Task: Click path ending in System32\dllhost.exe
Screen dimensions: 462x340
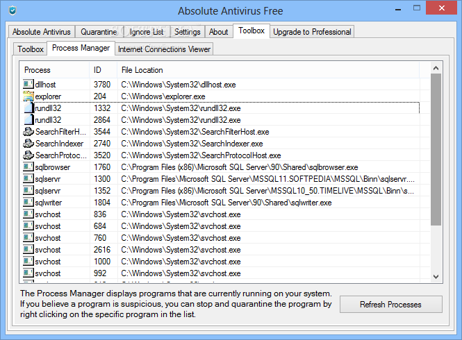Action: click(179, 85)
